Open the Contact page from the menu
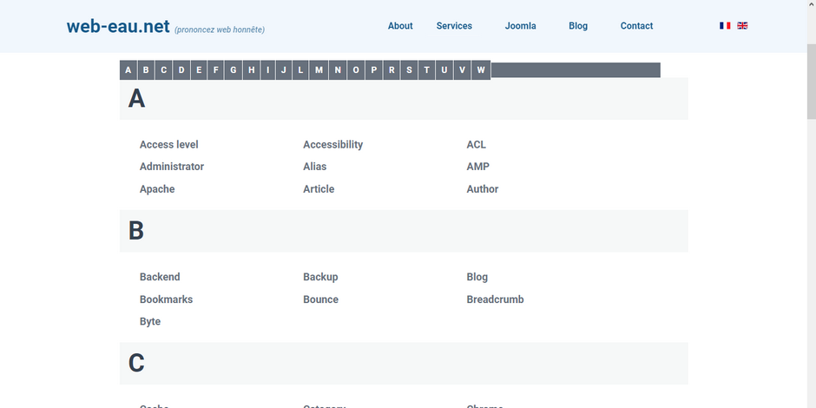Viewport: 816px width, 408px height. pos(636,26)
